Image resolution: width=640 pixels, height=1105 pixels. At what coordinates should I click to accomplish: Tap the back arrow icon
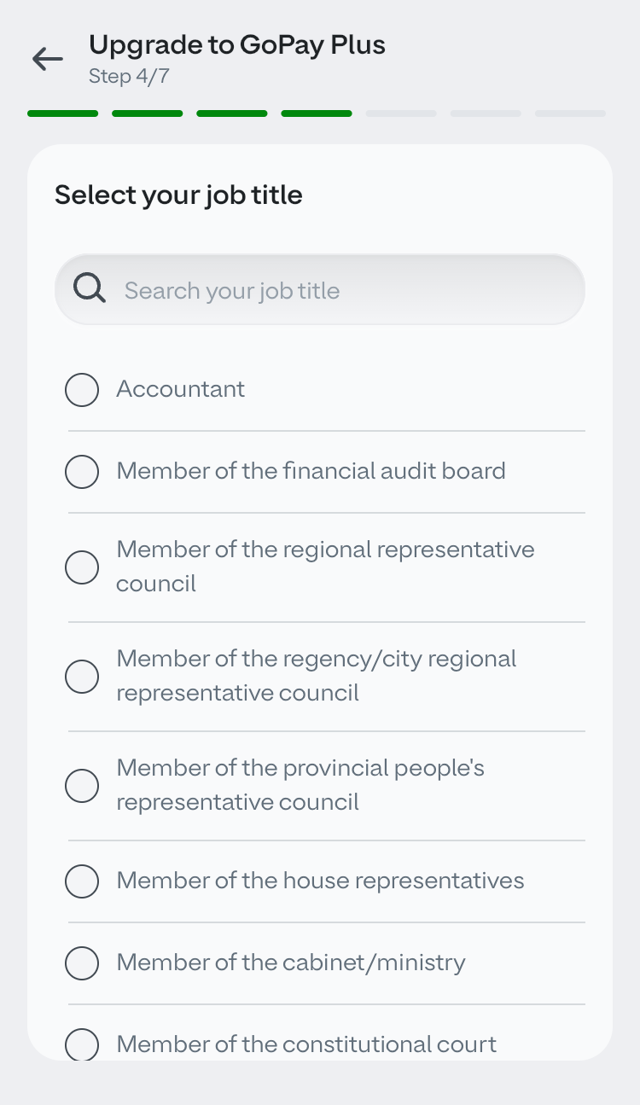coord(48,59)
